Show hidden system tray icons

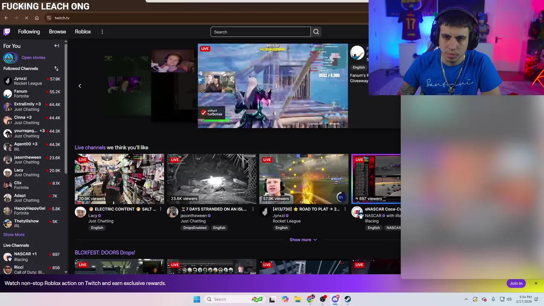[466, 299]
